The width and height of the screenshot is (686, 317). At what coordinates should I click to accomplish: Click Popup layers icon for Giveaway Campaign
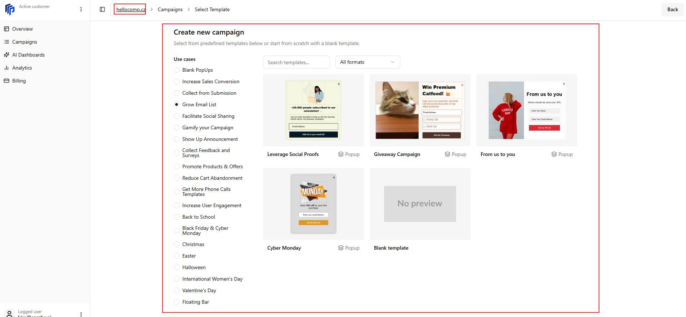(x=447, y=154)
